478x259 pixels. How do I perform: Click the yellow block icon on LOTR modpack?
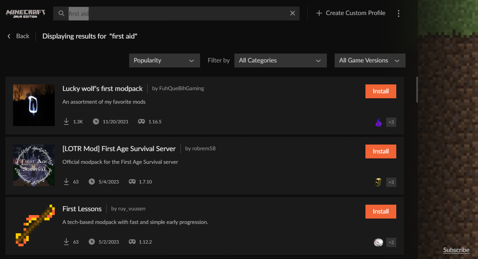[379, 182]
